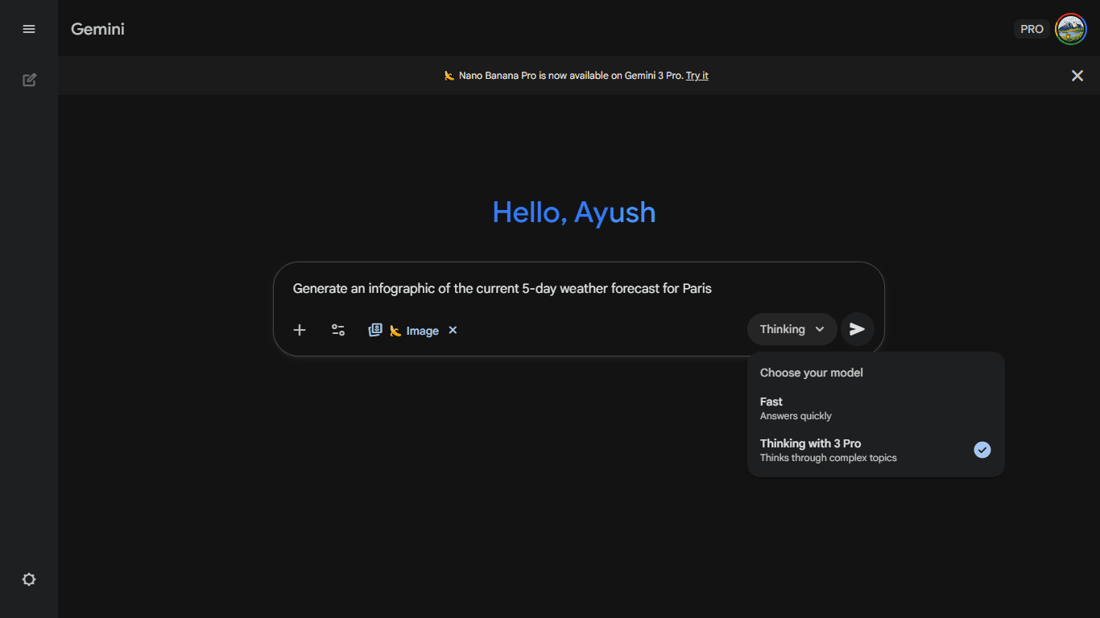Click the blue checkmark beside Thinking with 3 Pro

982,450
